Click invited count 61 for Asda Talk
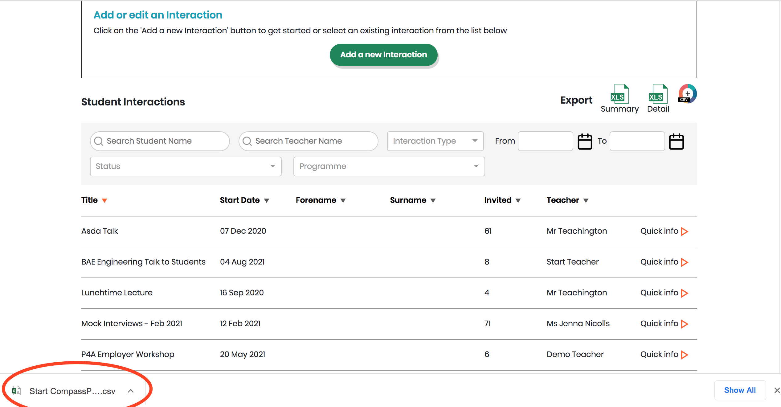The image size is (781, 407). tap(488, 231)
